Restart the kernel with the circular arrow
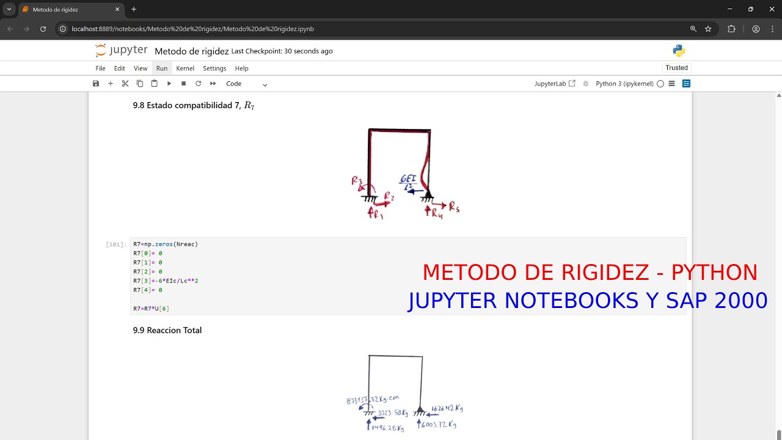The width and height of the screenshot is (782, 440). 198,84
